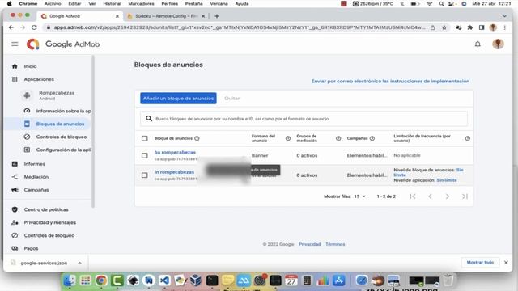Open Mostrar filas rows dropdown
The image size is (518, 291).
pyautogui.click(x=359, y=196)
